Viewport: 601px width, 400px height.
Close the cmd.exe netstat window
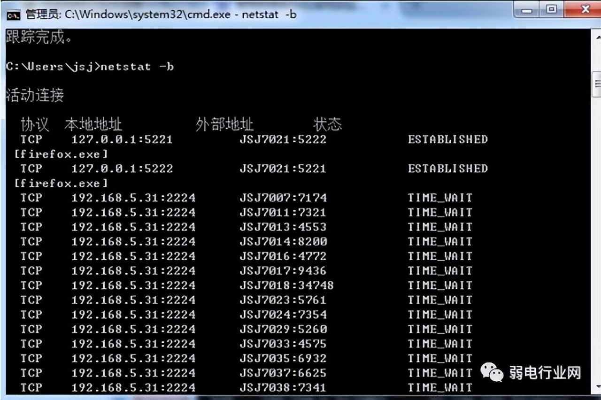[x=585, y=8]
